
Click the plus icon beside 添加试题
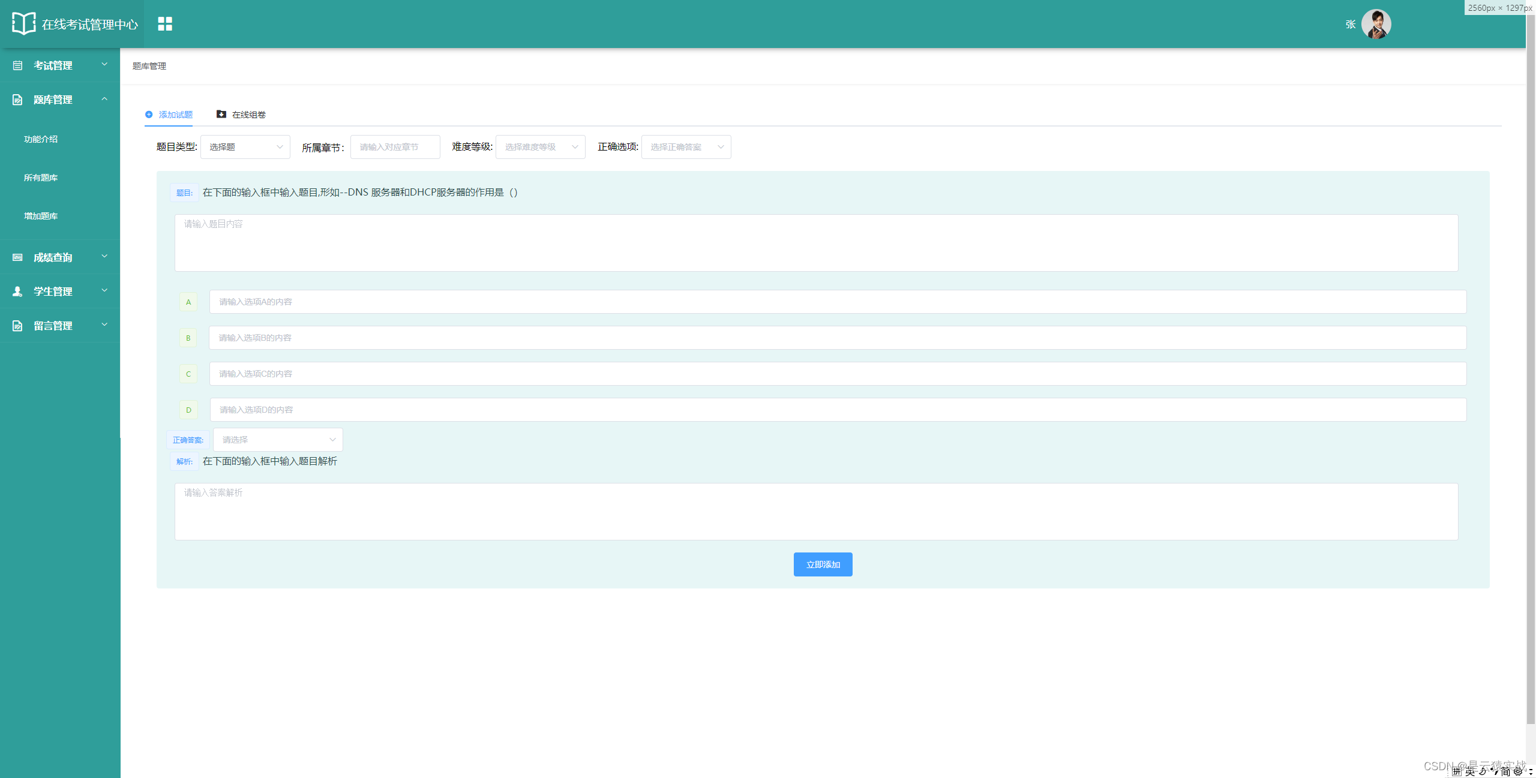coord(149,115)
